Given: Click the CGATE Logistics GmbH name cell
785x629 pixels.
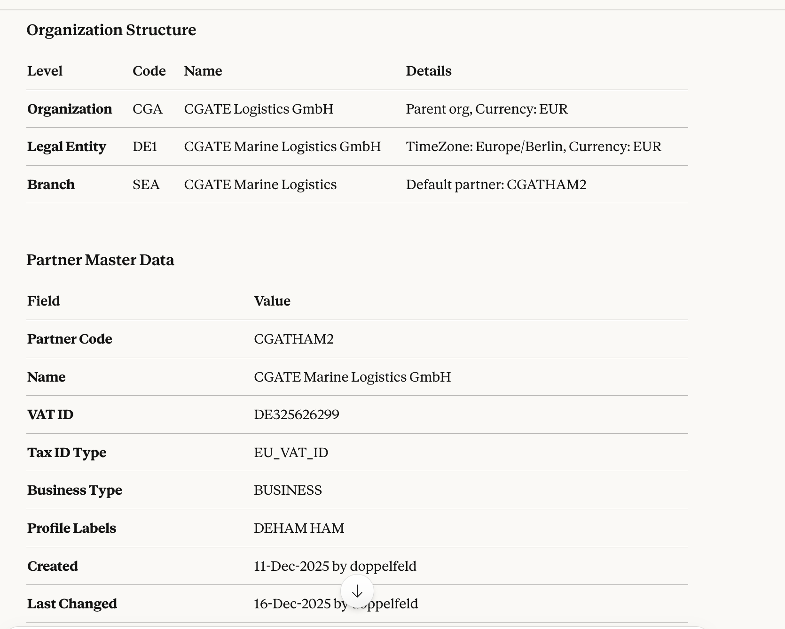Looking at the screenshot, I should [259, 109].
